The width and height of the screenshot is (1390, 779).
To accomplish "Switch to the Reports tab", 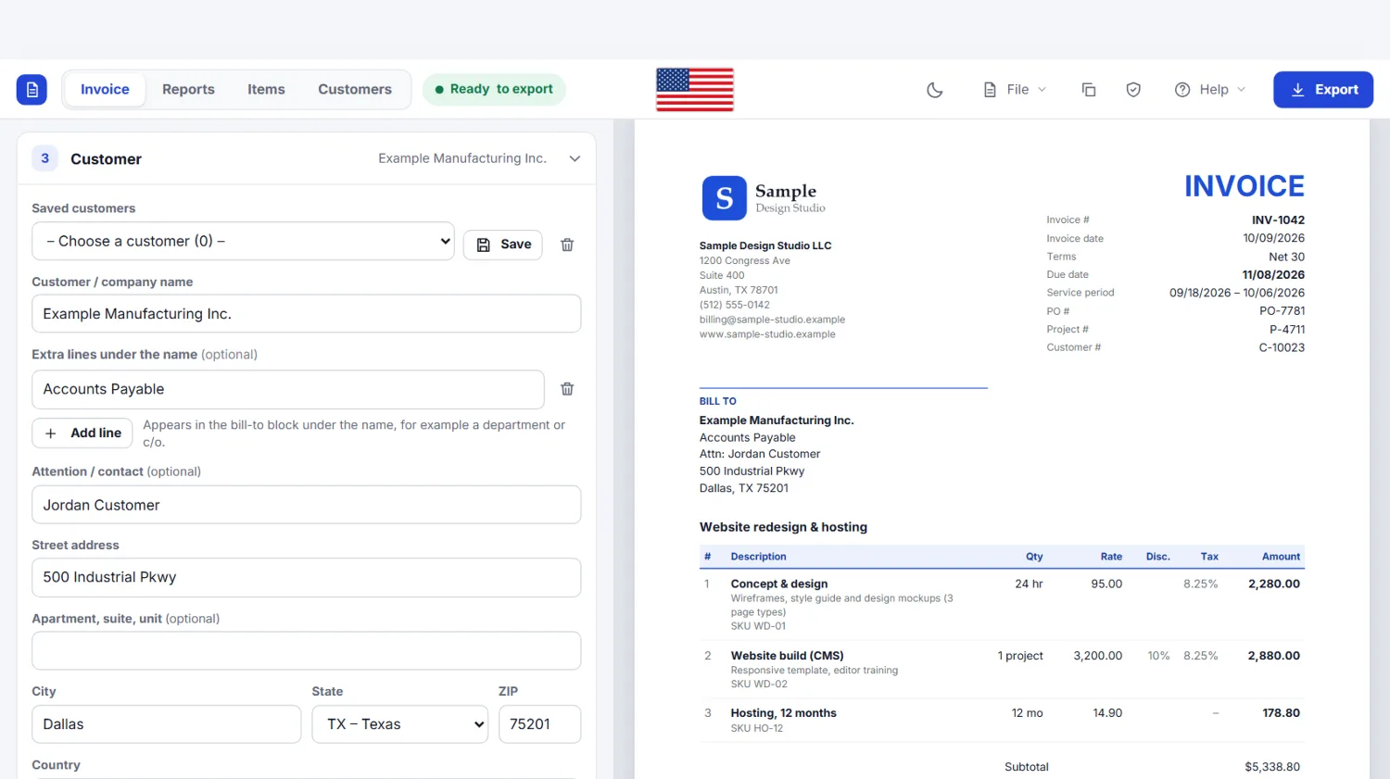I will [188, 90].
